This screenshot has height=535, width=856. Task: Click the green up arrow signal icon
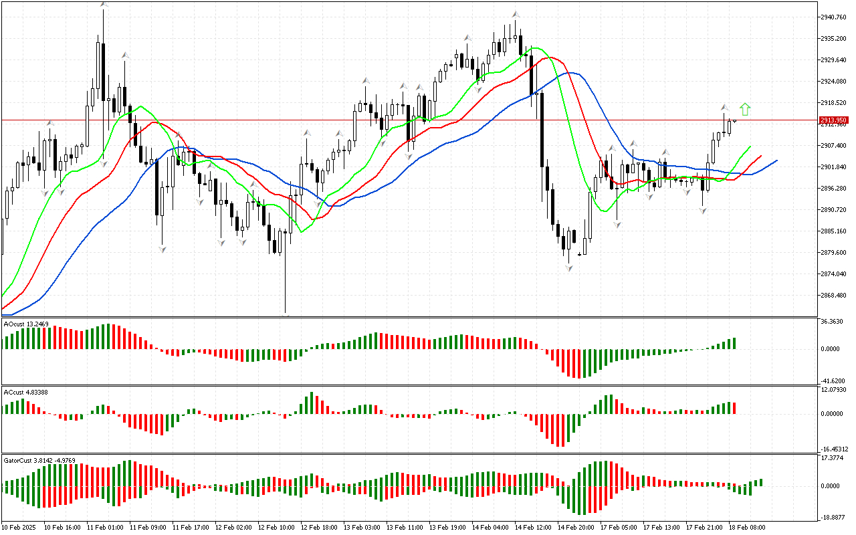point(745,110)
